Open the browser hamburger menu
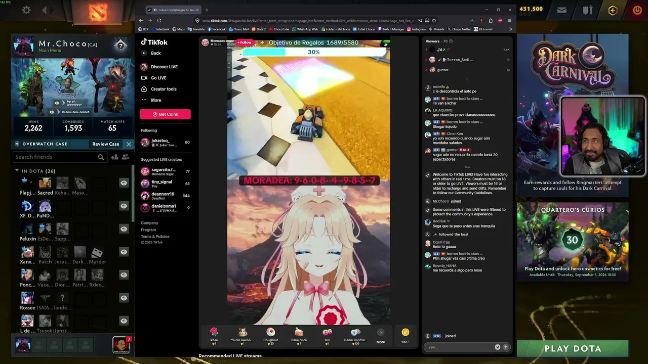The height and width of the screenshot is (364, 648). click(509, 21)
